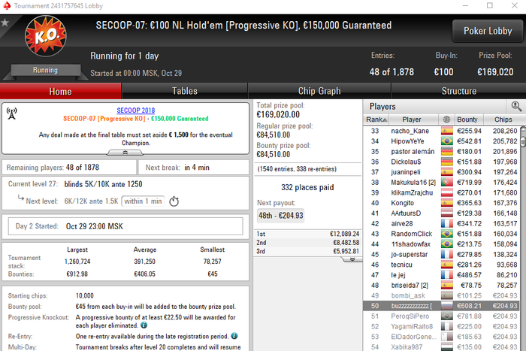This screenshot has width=526, height=351.
Task: Select eliminated player bombi_ask
Action: pyautogui.click(x=442, y=295)
